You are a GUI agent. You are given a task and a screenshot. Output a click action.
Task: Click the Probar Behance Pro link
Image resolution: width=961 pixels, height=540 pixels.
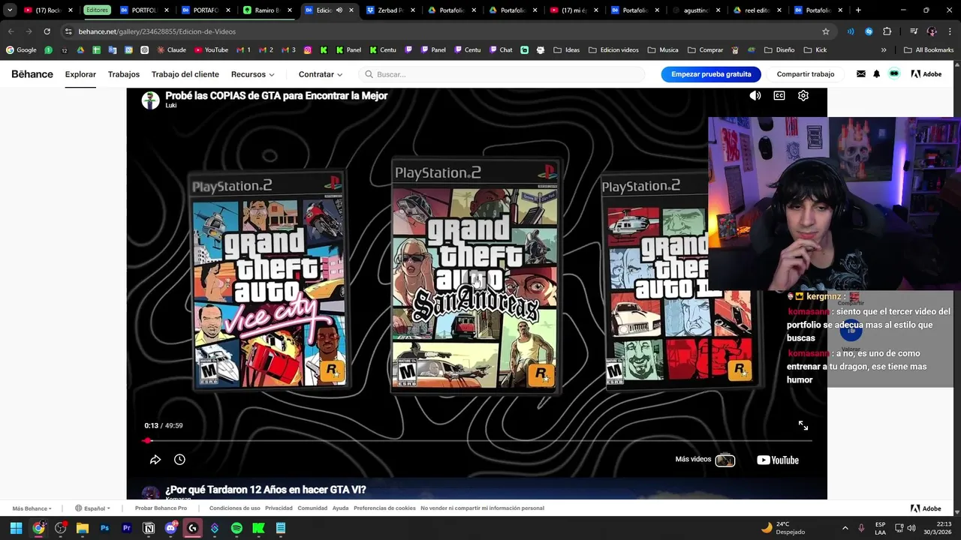161,508
